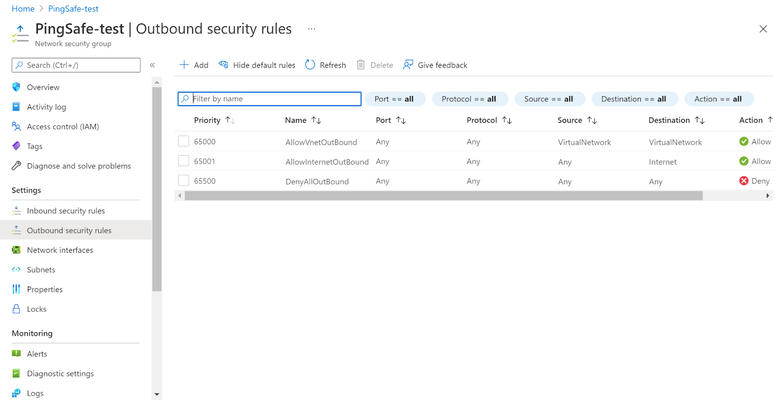Navigate to Home breadcrumb link

23,9
